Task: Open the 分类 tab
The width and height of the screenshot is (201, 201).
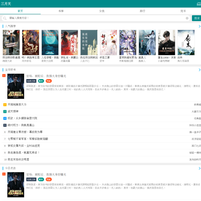Action: point(102,11)
